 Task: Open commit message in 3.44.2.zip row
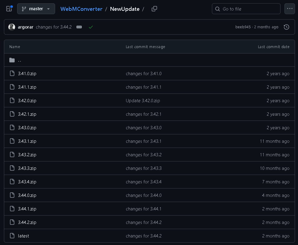click(144, 222)
